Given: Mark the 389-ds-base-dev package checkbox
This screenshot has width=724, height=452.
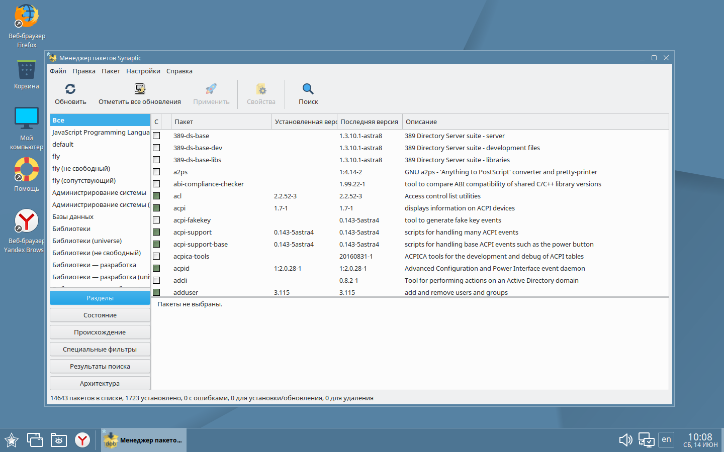Looking at the screenshot, I should (x=156, y=148).
